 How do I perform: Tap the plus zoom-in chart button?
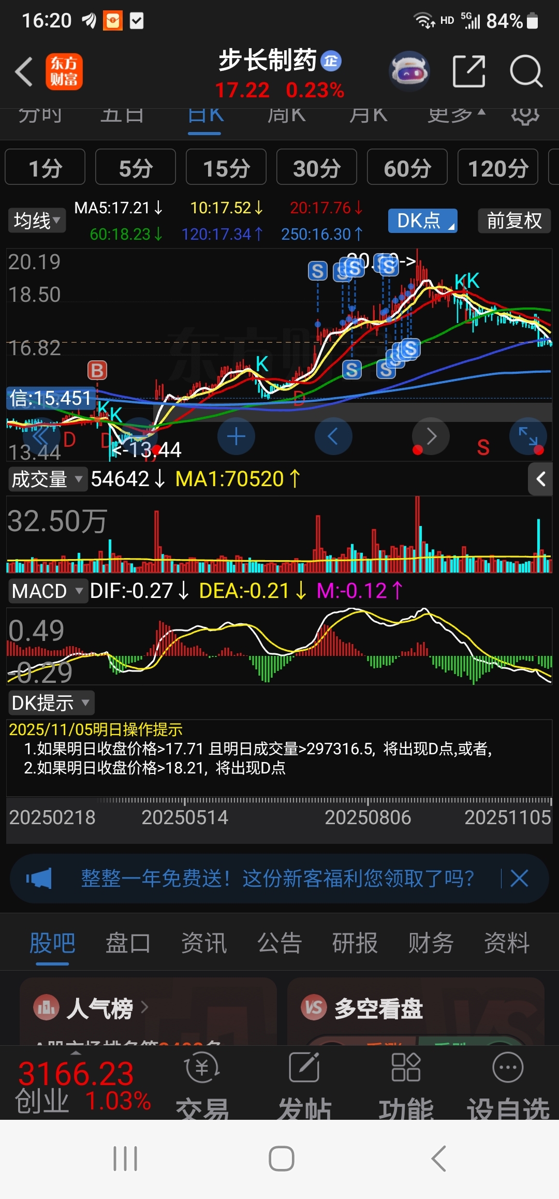click(x=236, y=436)
